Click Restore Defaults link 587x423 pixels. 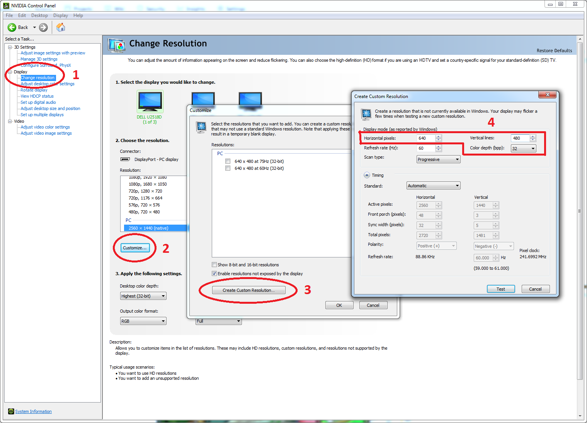(554, 51)
